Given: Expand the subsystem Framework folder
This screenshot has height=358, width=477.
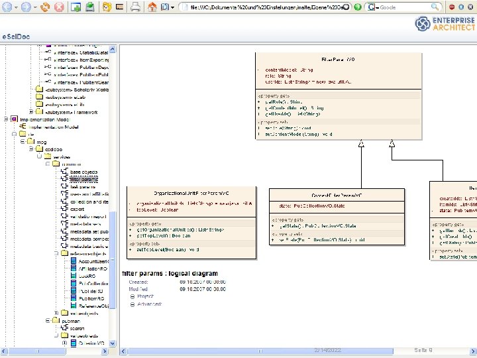Looking at the screenshot, I should click(31, 112).
